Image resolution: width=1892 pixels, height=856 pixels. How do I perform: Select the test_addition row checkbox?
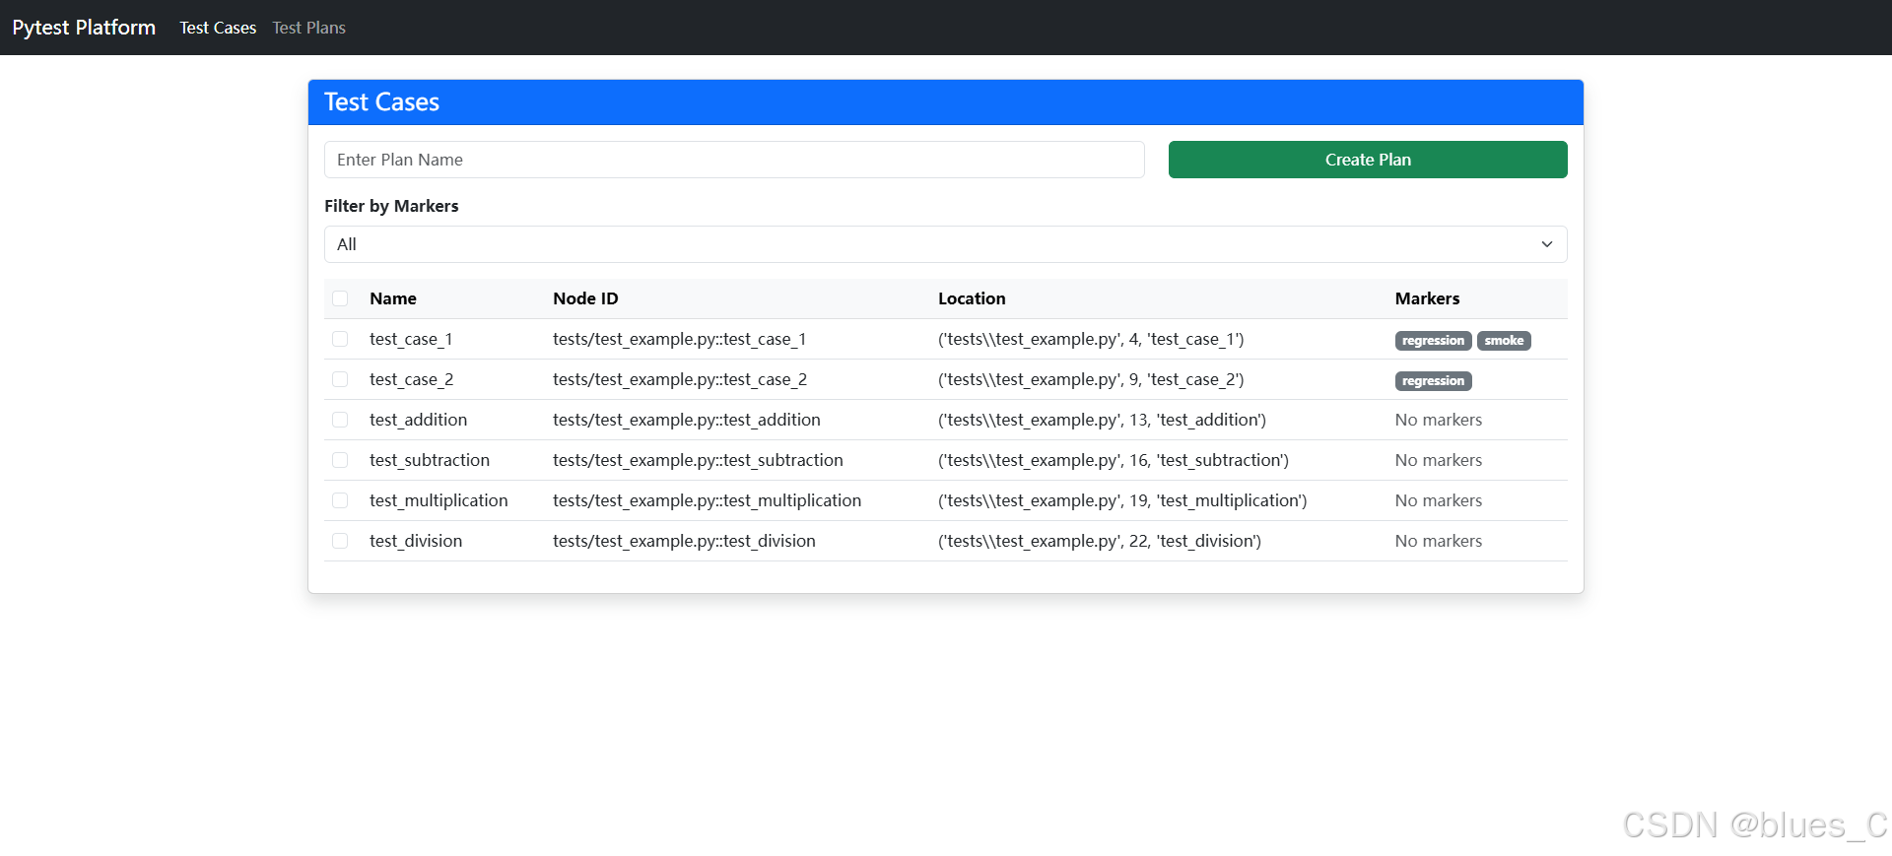coord(340,420)
